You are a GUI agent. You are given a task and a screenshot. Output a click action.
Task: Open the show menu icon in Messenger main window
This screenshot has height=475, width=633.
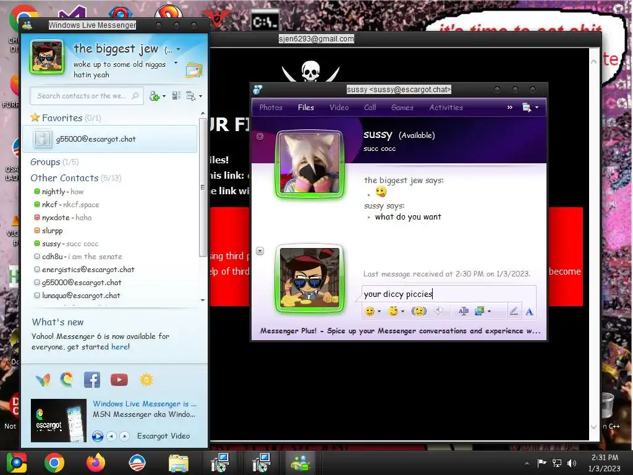click(x=190, y=96)
